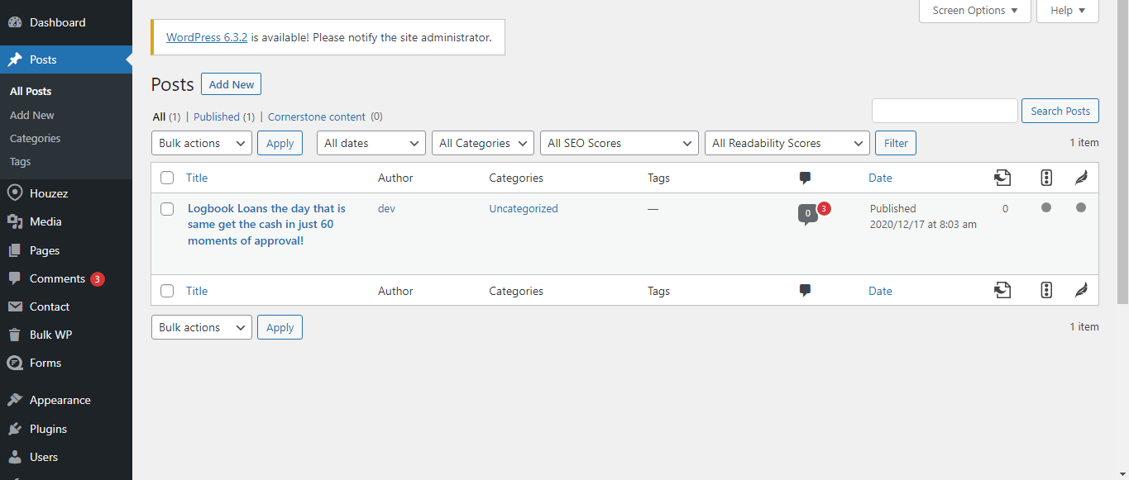1129x480 pixels.
Task: Open Categories in the Posts submenu
Action: pos(35,139)
